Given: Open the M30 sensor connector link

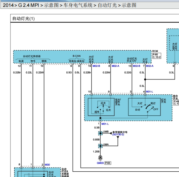Looking at the screenshot, I should [x=47, y=165].
